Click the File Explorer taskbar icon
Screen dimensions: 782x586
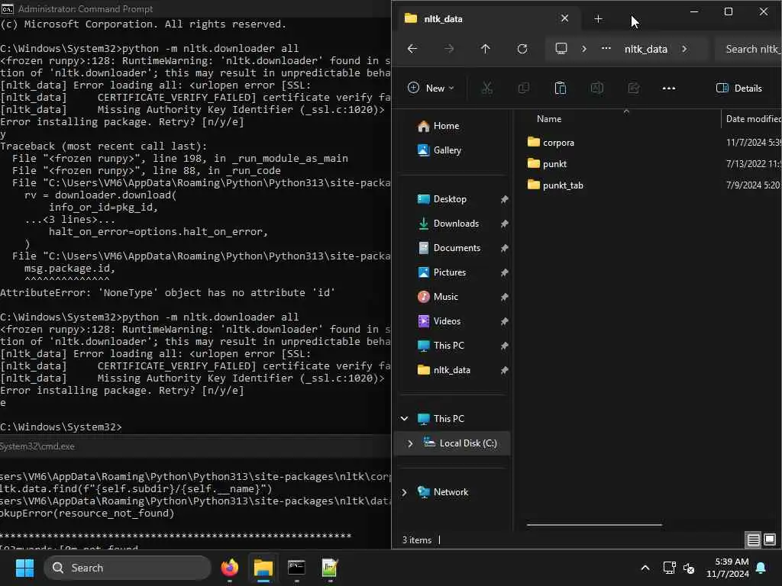click(263, 568)
